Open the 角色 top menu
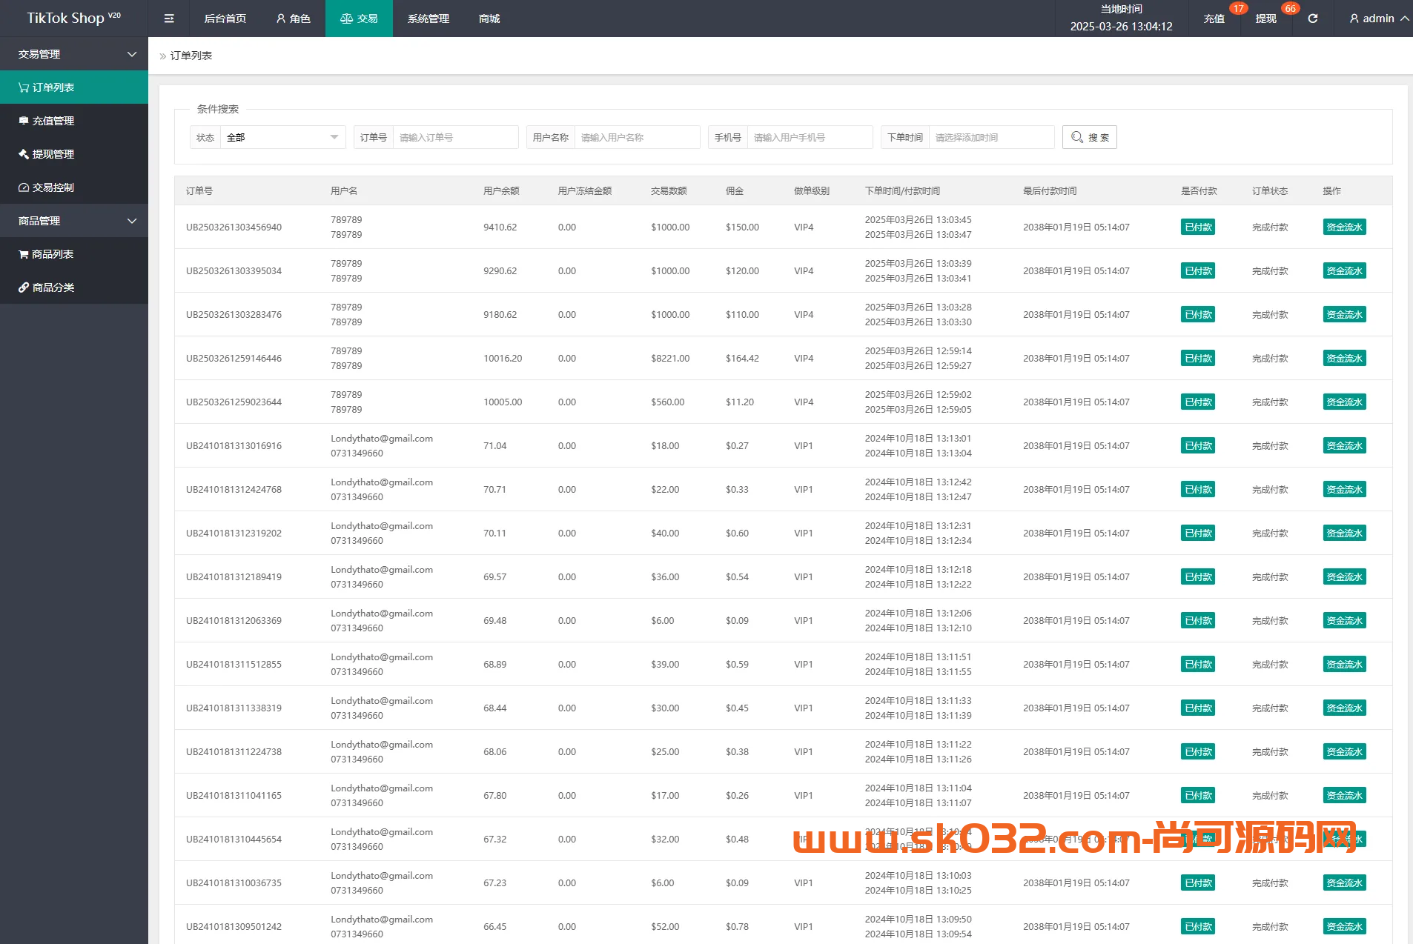Viewport: 1413px width, 944px height. tap(293, 19)
